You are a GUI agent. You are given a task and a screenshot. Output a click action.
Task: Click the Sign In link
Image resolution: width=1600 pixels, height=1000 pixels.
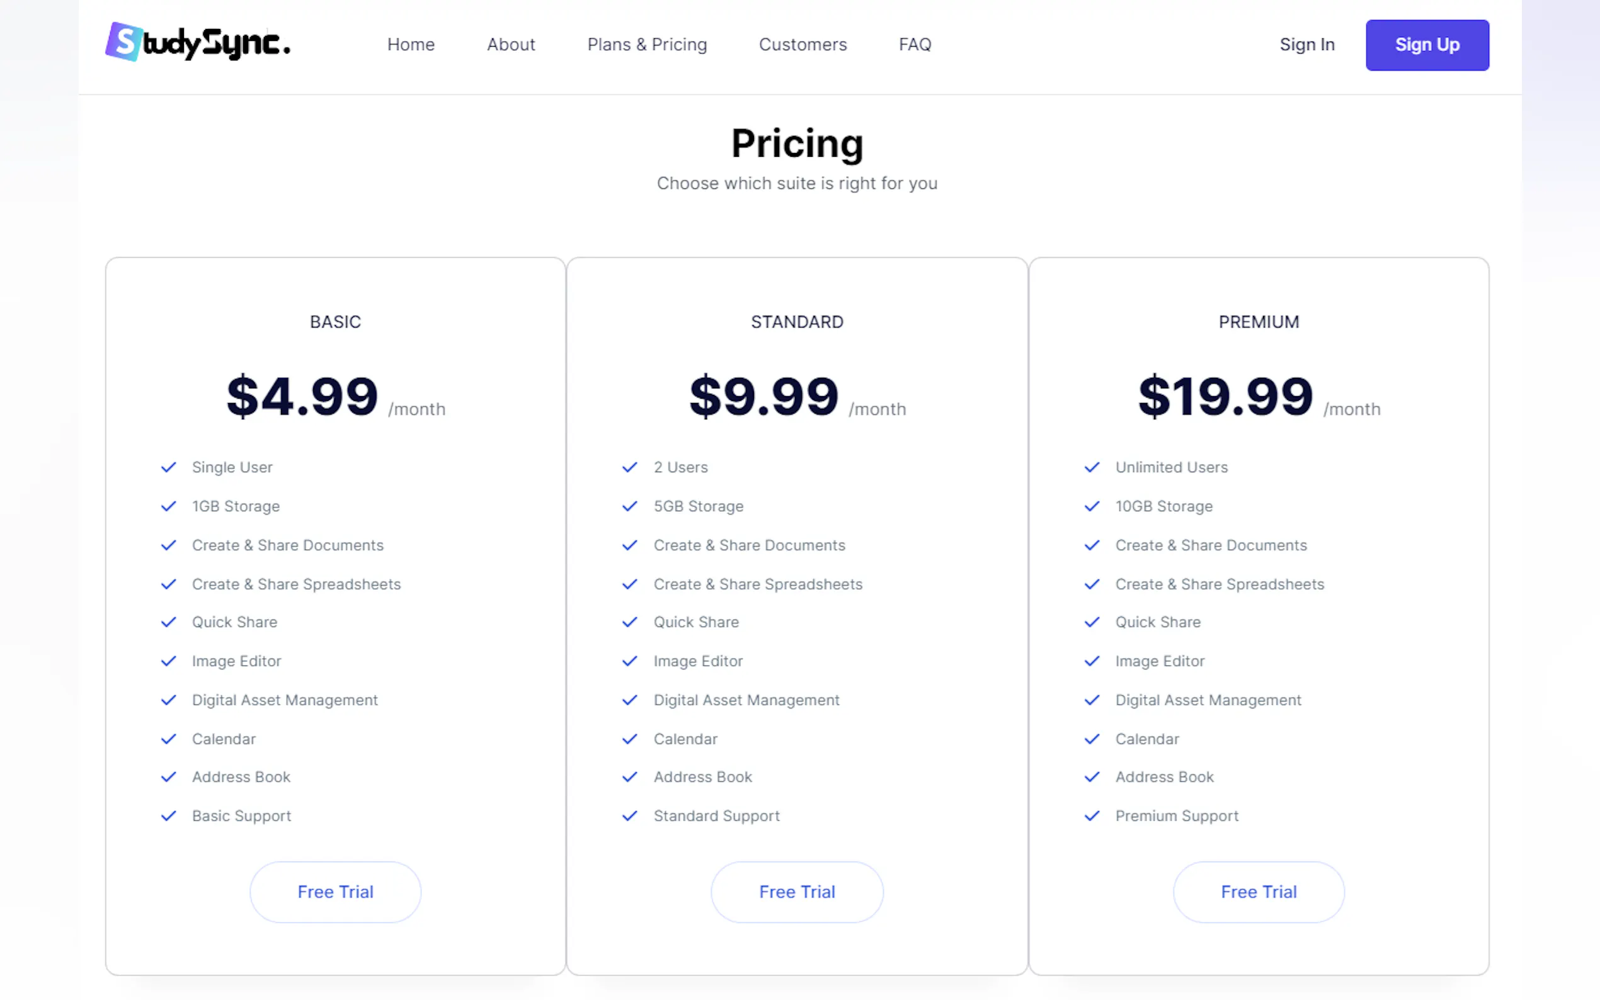(1306, 44)
